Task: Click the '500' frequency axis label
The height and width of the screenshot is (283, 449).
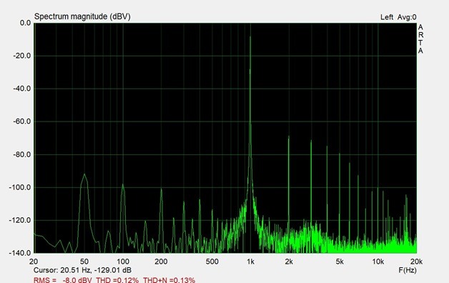Action: 212,262
